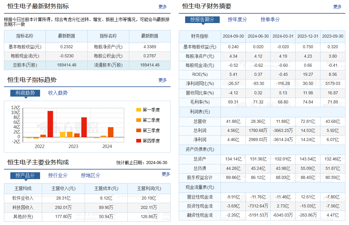Click the 融资性现金流 row label
Image resolution: width=349 pixels, height=225 pixels.
coord(200,215)
